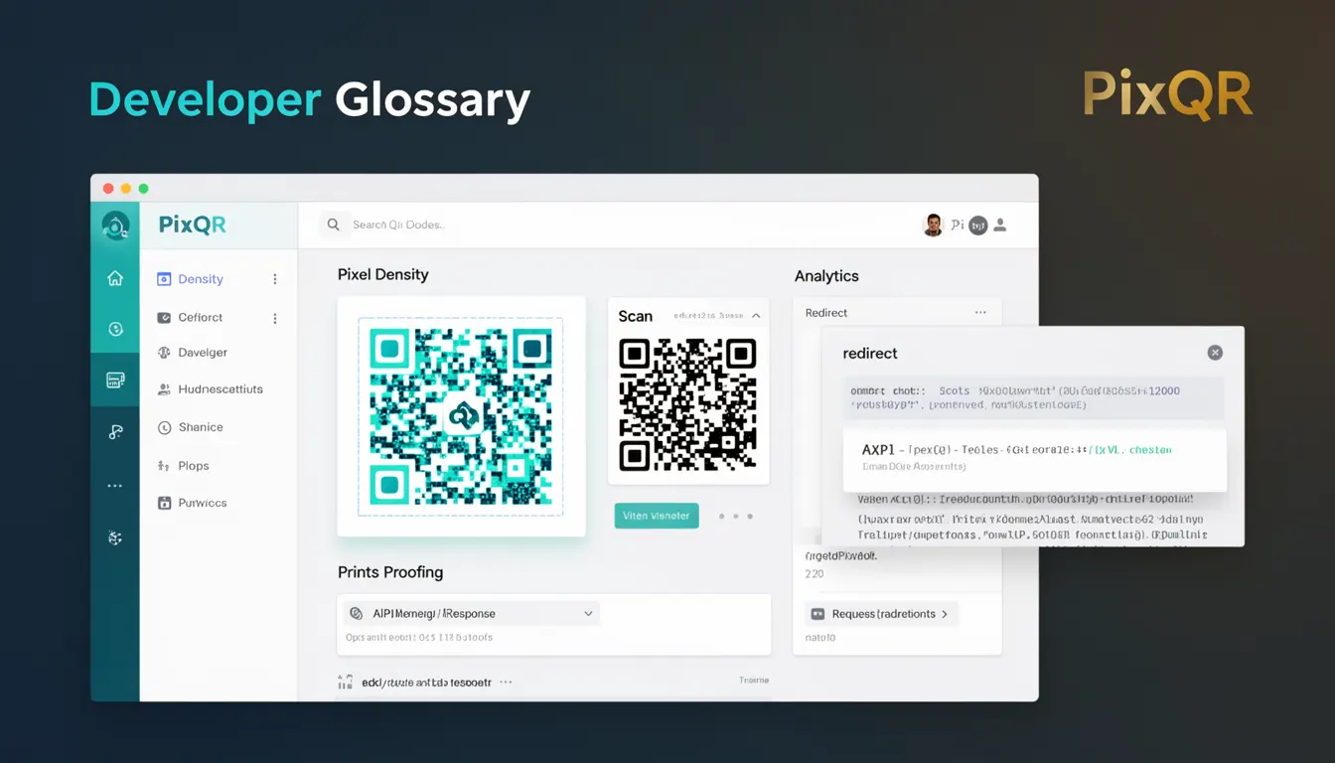The image size is (1335, 763).
Task: Open the AIPI Memergi / IResponse dropdown
Action: point(472,614)
